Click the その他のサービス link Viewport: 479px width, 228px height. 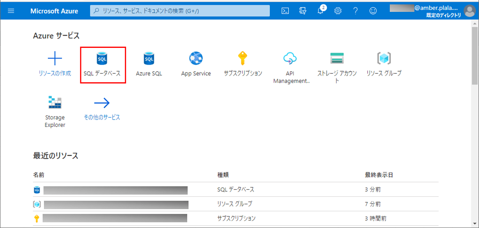(x=102, y=117)
